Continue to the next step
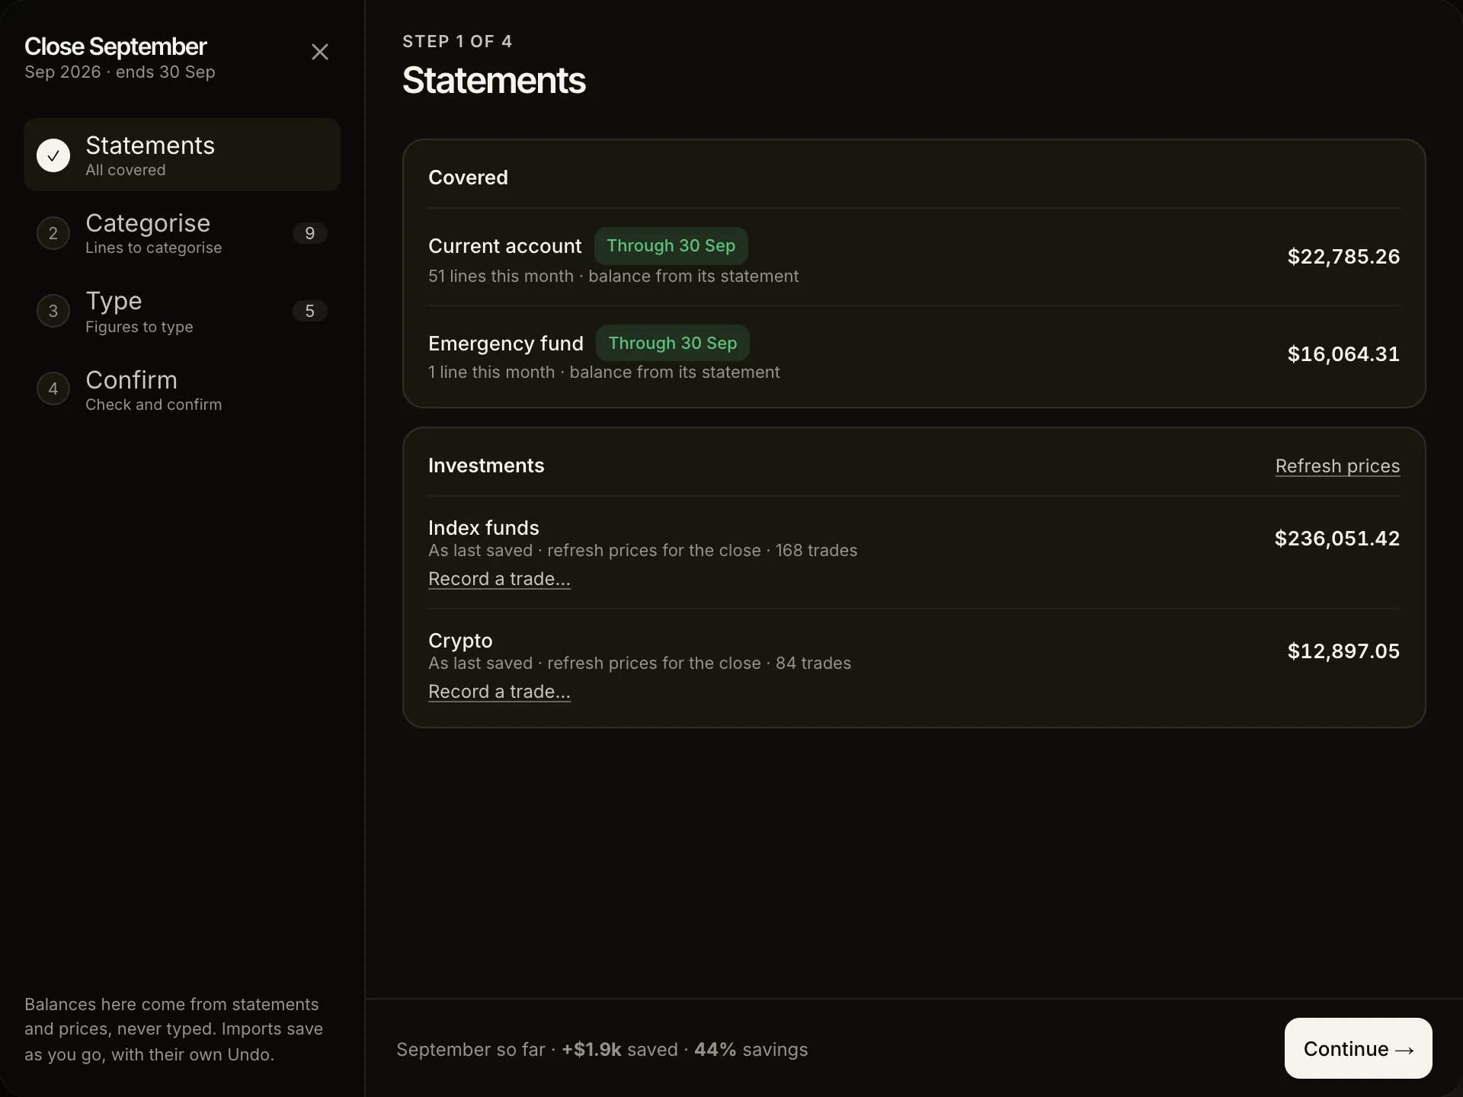The image size is (1463, 1097). pos(1359,1048)
